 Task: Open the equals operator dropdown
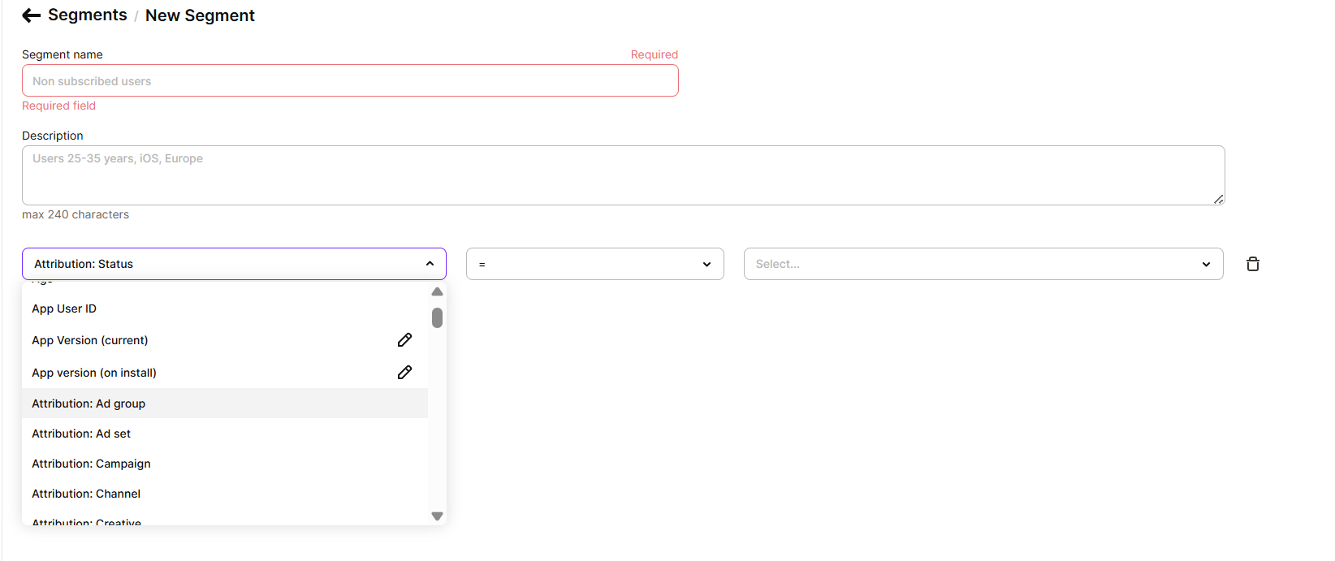coord(594,264)
